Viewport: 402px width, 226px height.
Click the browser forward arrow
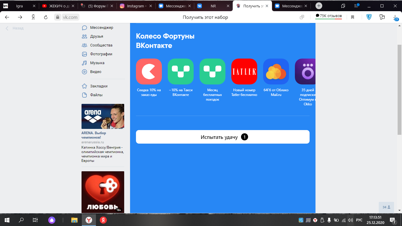[x=20, y=17]
